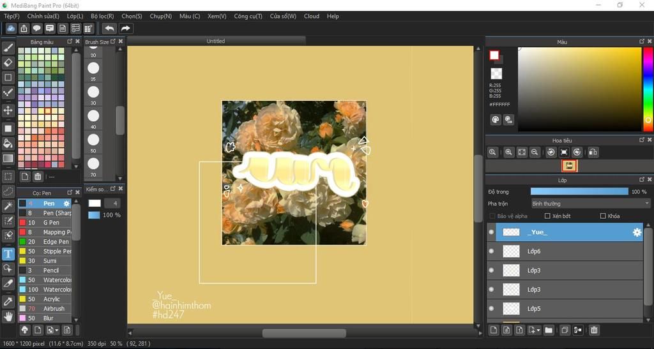Merge layer down icon in layer panel
The width and height of the screenshot is (654, 349).
point(577,330)
